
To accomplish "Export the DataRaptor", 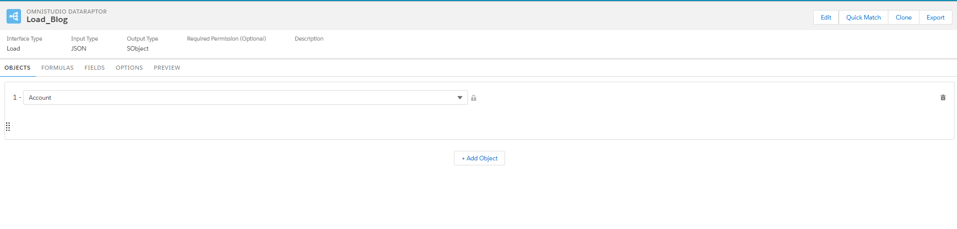I will [x=935, y=18].
